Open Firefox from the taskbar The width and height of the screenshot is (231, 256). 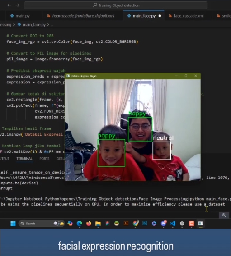(89, 224)
